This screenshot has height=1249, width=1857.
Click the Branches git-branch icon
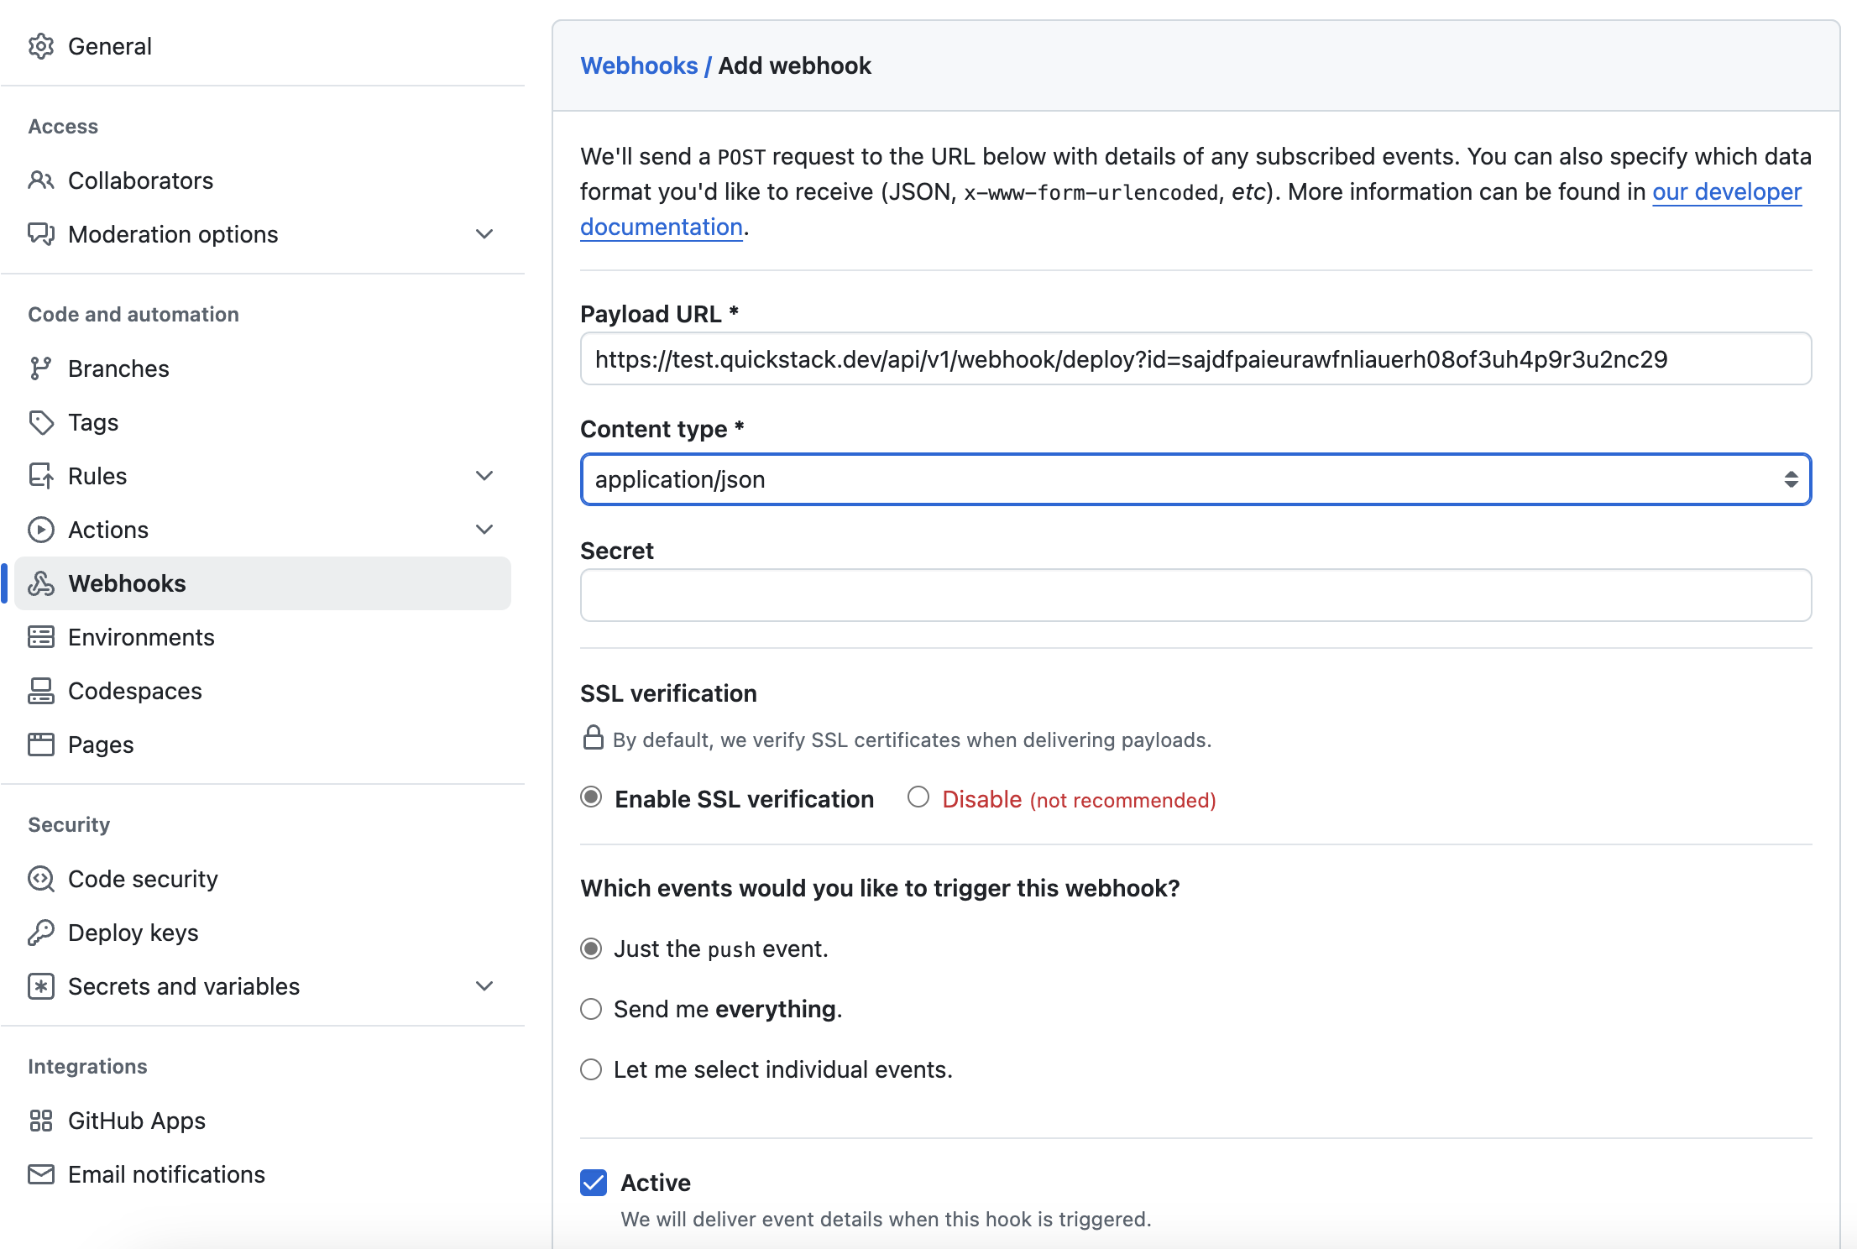pos(40,368)
